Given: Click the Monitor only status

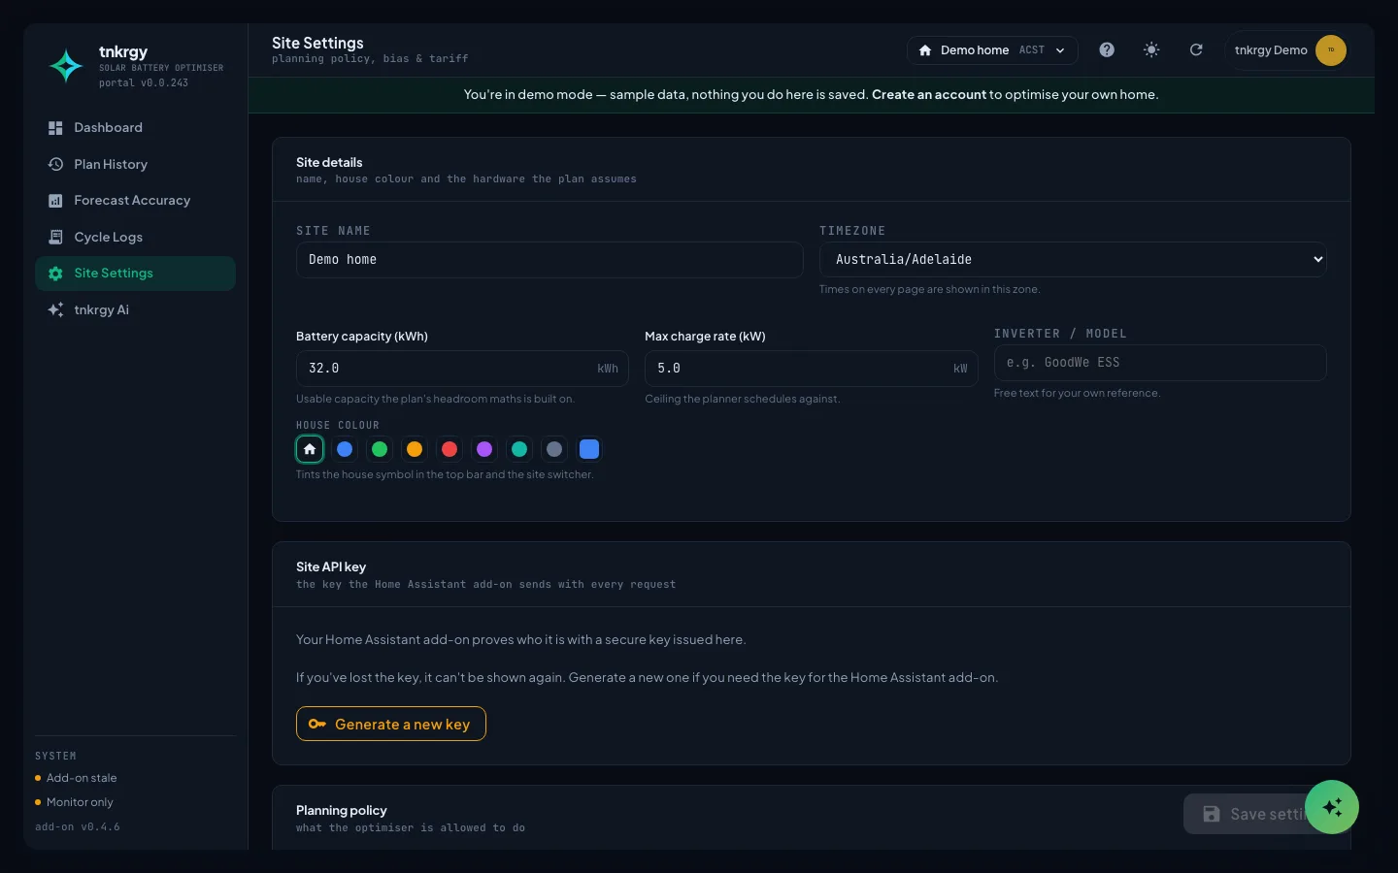Looking at the screenshot, I should (x=74, y=802).
